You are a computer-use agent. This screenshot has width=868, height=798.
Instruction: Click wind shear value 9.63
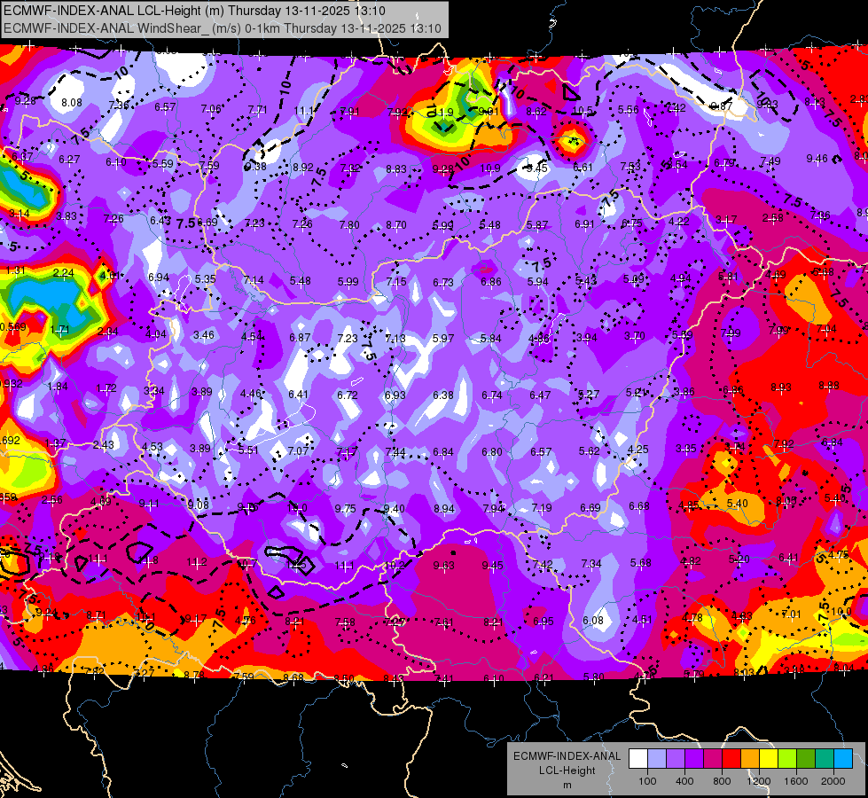click(x=443, y=566)
